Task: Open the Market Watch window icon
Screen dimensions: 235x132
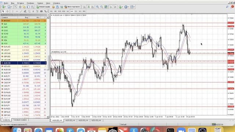Action: coord(16,7)
